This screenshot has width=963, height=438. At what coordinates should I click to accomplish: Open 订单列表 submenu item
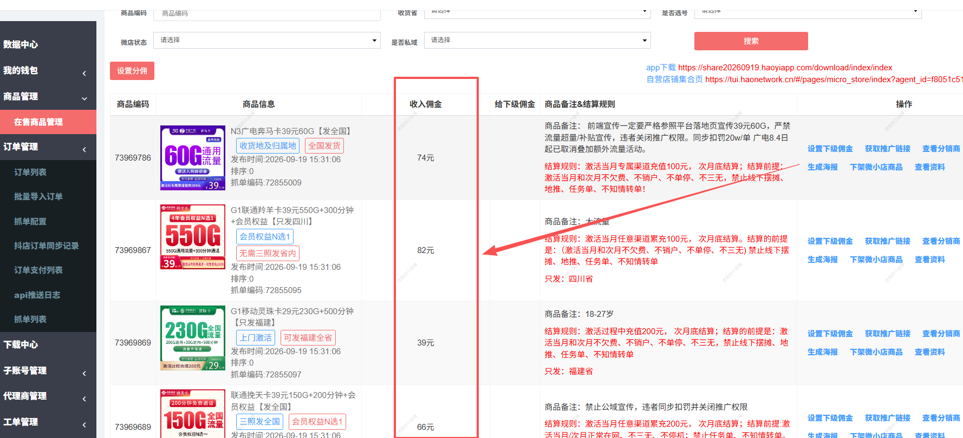point(30,172)
